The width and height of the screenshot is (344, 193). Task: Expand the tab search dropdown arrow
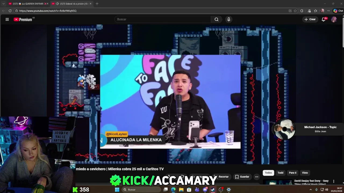[x=3, y=4]
